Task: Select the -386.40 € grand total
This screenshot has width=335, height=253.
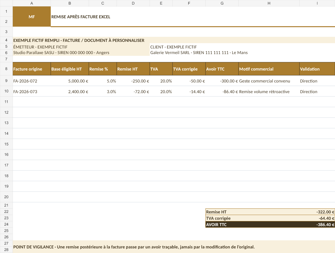Action: (x=325, y=224)
